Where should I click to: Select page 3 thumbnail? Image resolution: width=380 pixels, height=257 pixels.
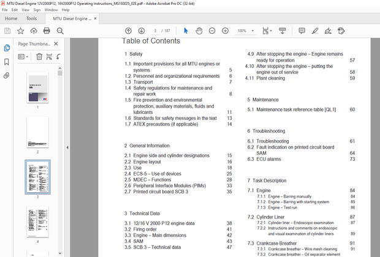tap(37, 177)
